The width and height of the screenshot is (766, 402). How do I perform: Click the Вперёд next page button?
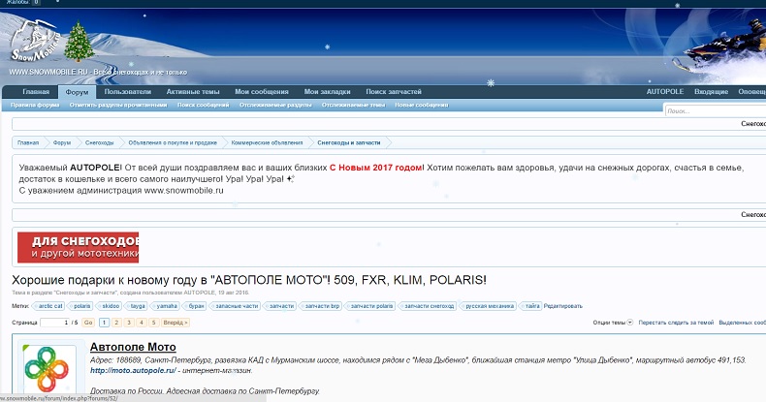pos(175,323)
